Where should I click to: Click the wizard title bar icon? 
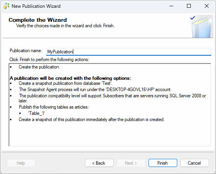pyautogui.click(x=6, y=6)
